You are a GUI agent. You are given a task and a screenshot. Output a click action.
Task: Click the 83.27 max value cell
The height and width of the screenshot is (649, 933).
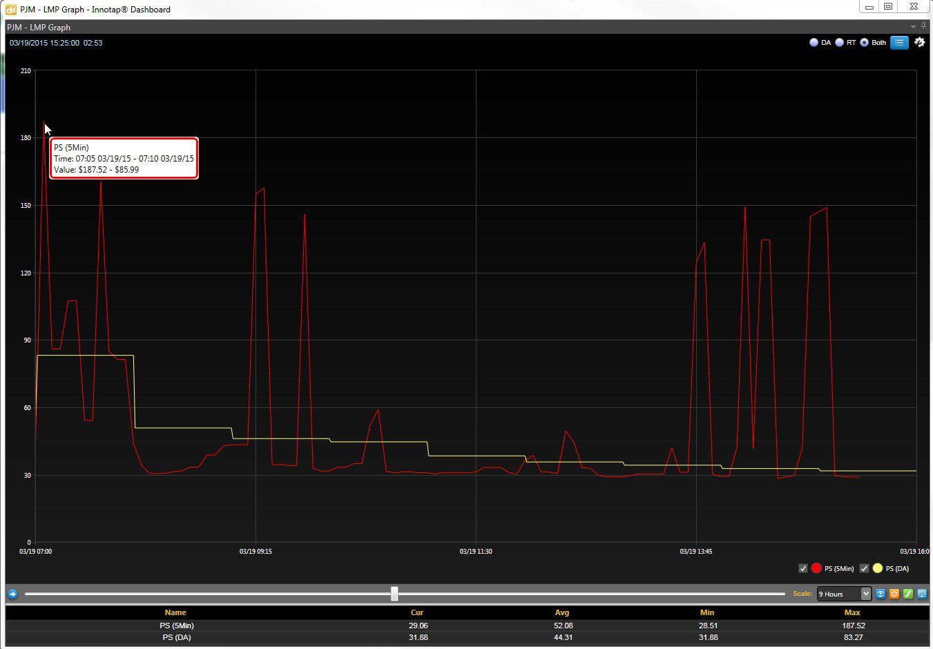(854, 637)
